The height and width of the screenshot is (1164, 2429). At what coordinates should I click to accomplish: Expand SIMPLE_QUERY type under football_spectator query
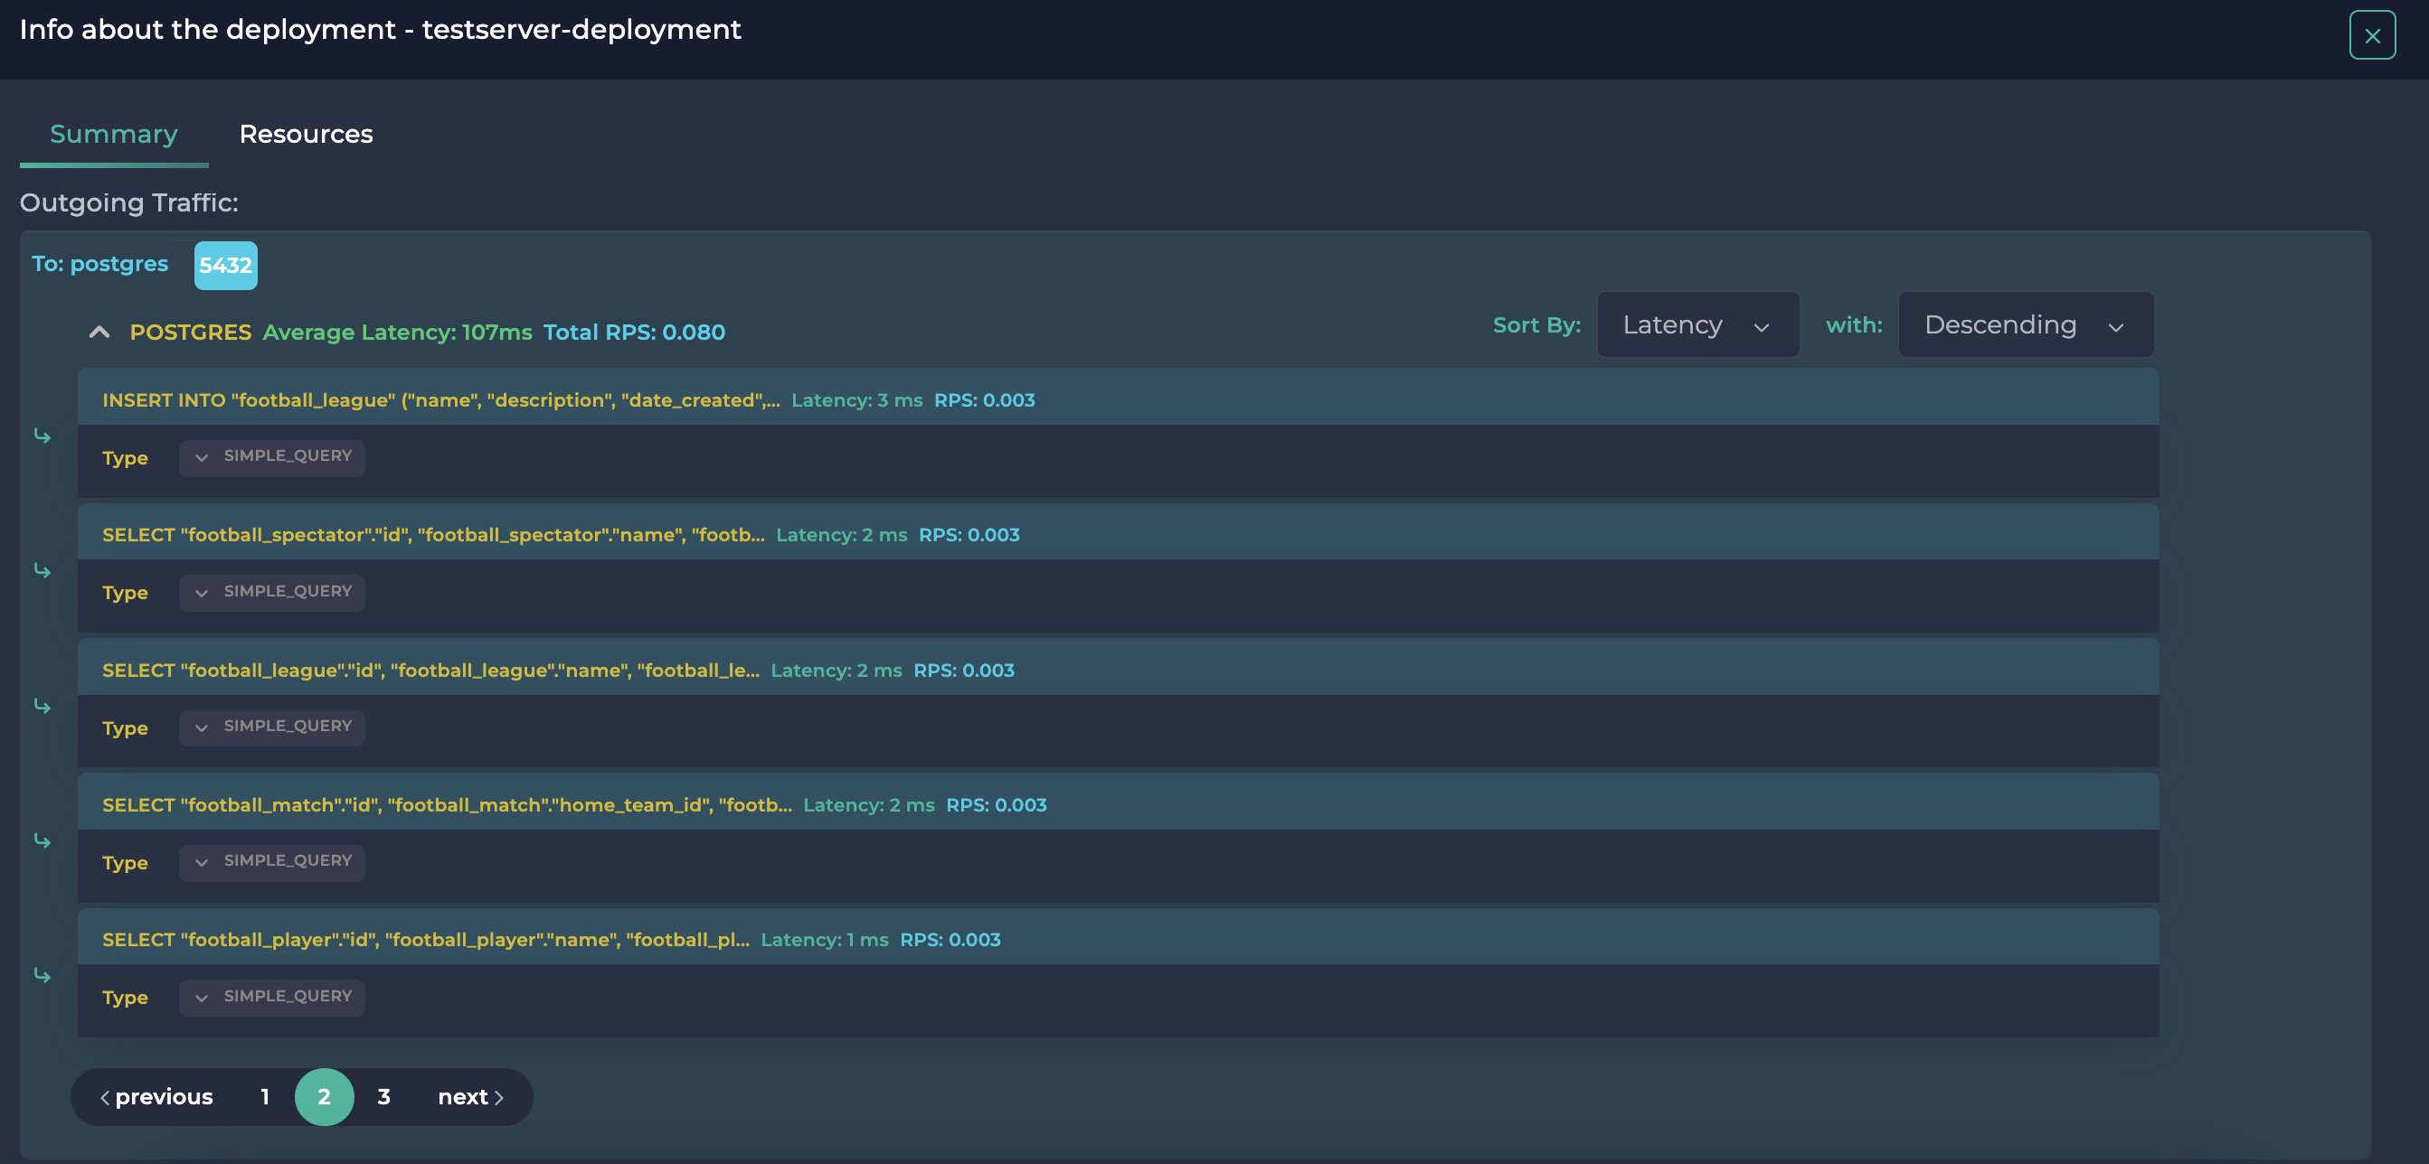pyautogui.click(x=271, y=592)
